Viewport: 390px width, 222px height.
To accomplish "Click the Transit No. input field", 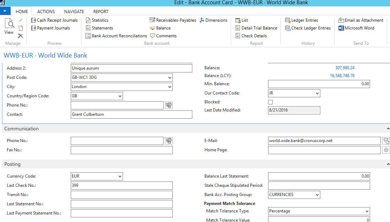I will pos(122,195).
